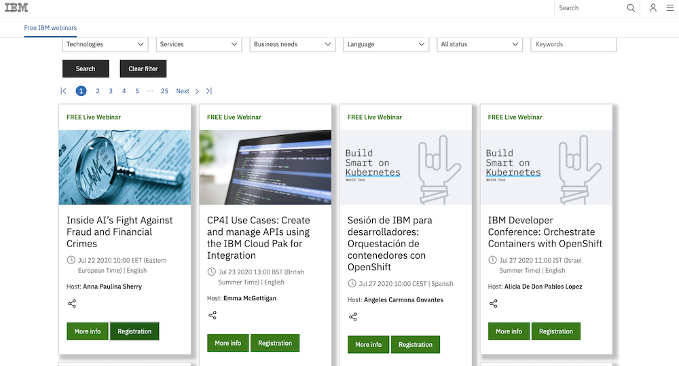Click the pagination ellipsis between 5 and 25

coord(150,91)
